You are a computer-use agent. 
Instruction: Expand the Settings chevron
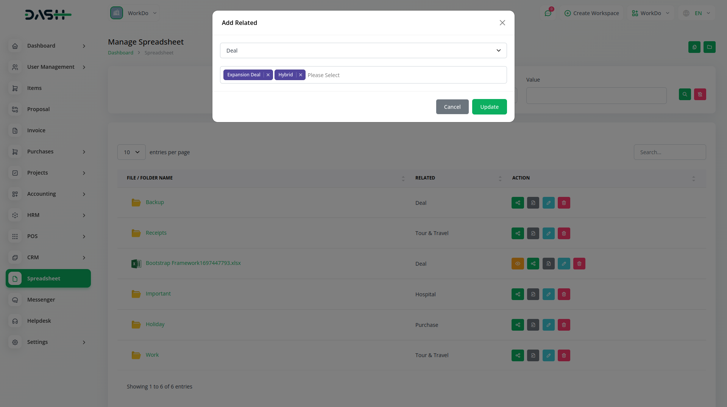84,342
